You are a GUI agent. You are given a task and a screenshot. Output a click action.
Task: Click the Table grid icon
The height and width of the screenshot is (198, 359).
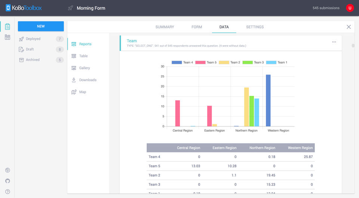74,56
